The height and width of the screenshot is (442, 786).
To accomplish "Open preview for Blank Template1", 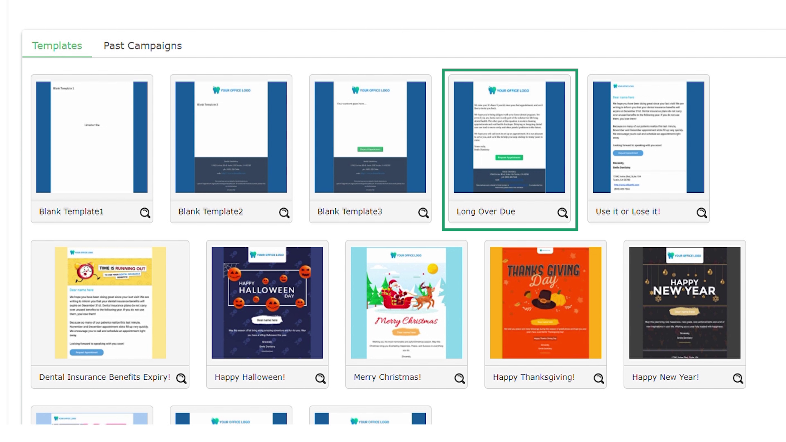I will click(x=145, y=212).
